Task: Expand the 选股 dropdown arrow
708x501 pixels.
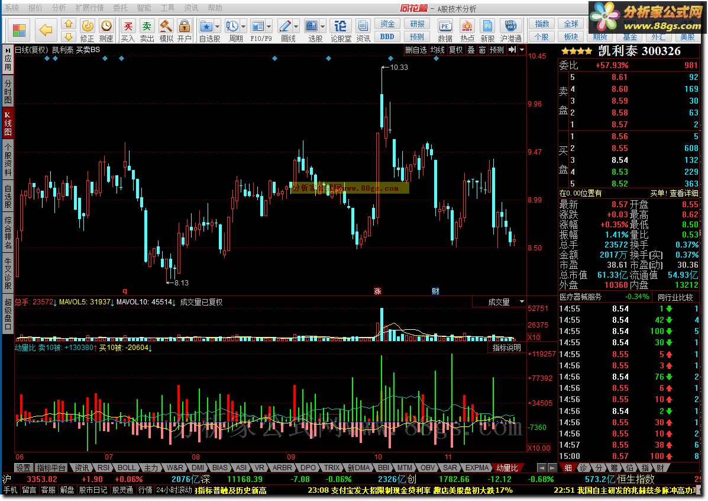Action: point(323,26)
